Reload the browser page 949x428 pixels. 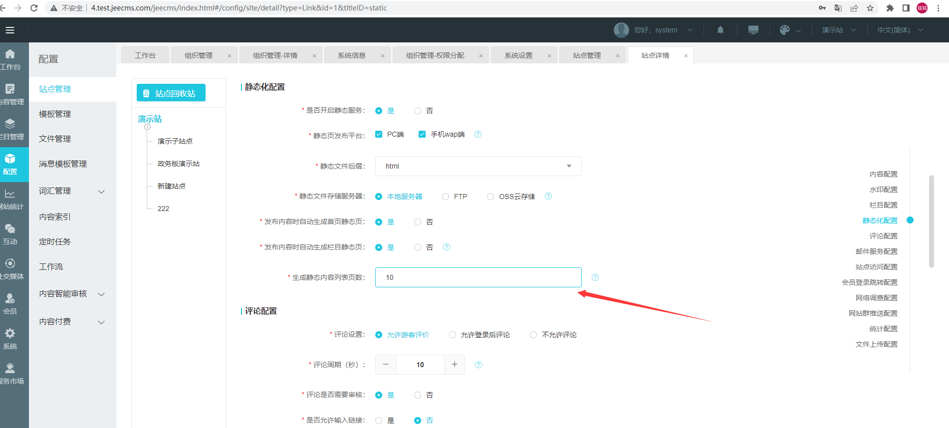(34, 8)
